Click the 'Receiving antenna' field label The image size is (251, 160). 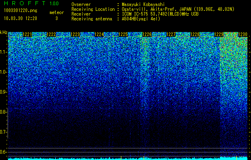pyautogui.click(x=92, y=19)
